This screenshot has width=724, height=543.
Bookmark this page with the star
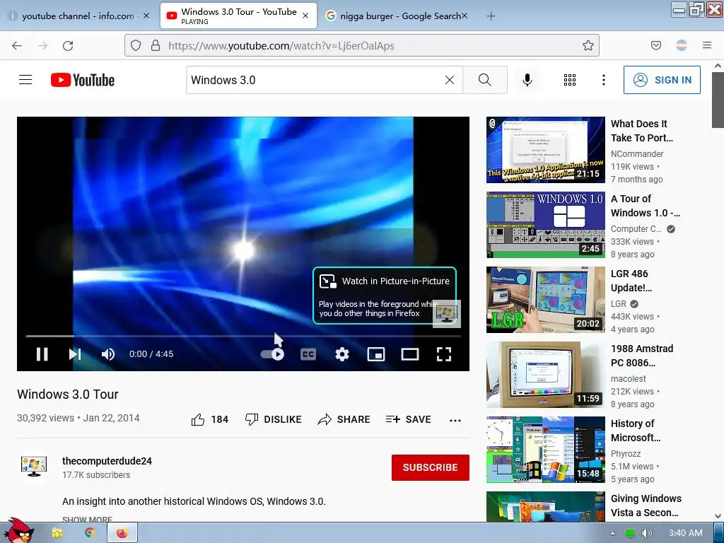pyautogui.click(x=588, y=45)
